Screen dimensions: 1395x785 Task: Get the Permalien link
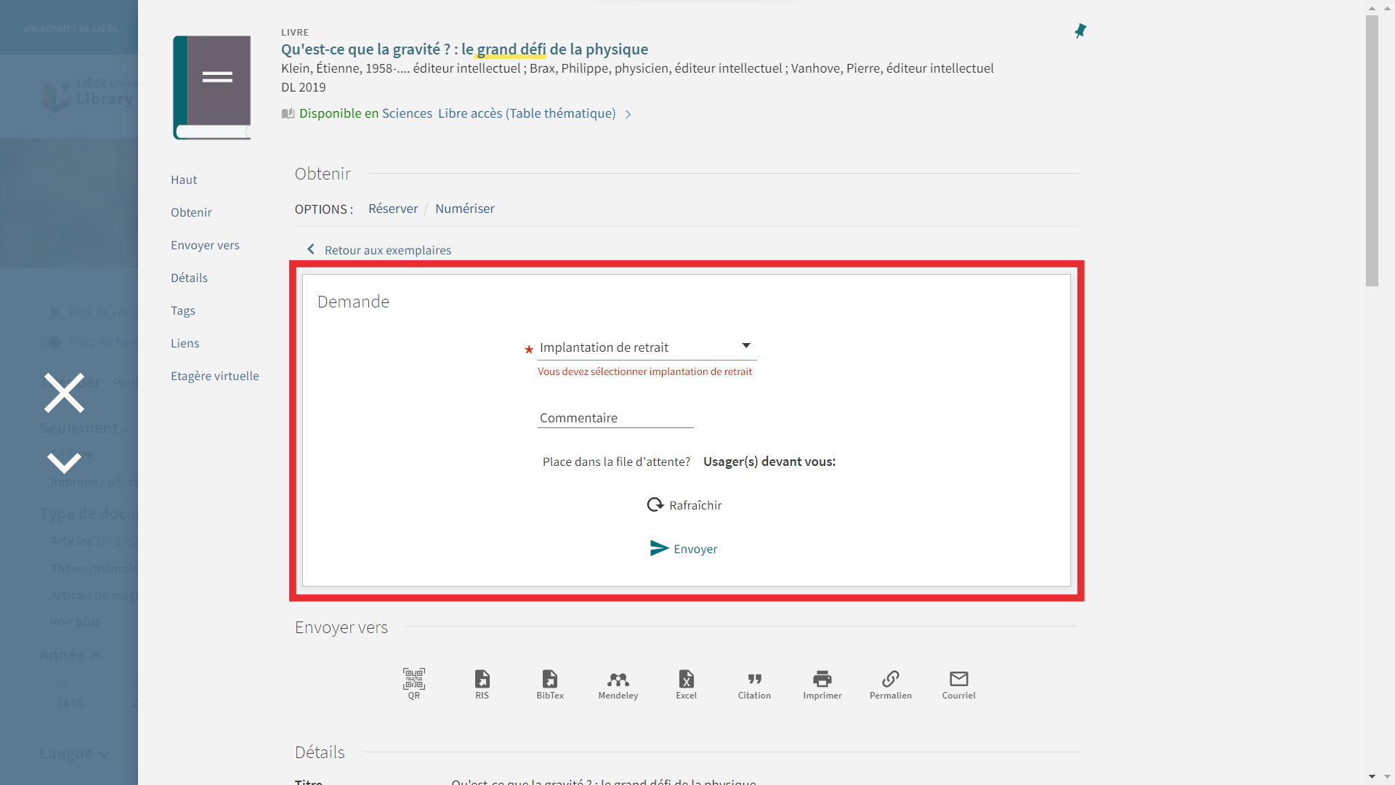pyautogui.click(x=891, y=684)
